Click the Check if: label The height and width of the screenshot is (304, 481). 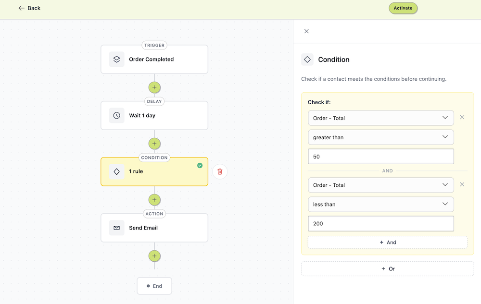[319, 102]
